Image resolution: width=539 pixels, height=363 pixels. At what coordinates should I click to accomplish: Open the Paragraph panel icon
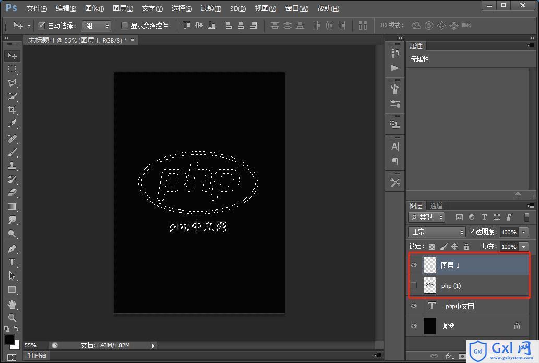click(x=395, y=162)
